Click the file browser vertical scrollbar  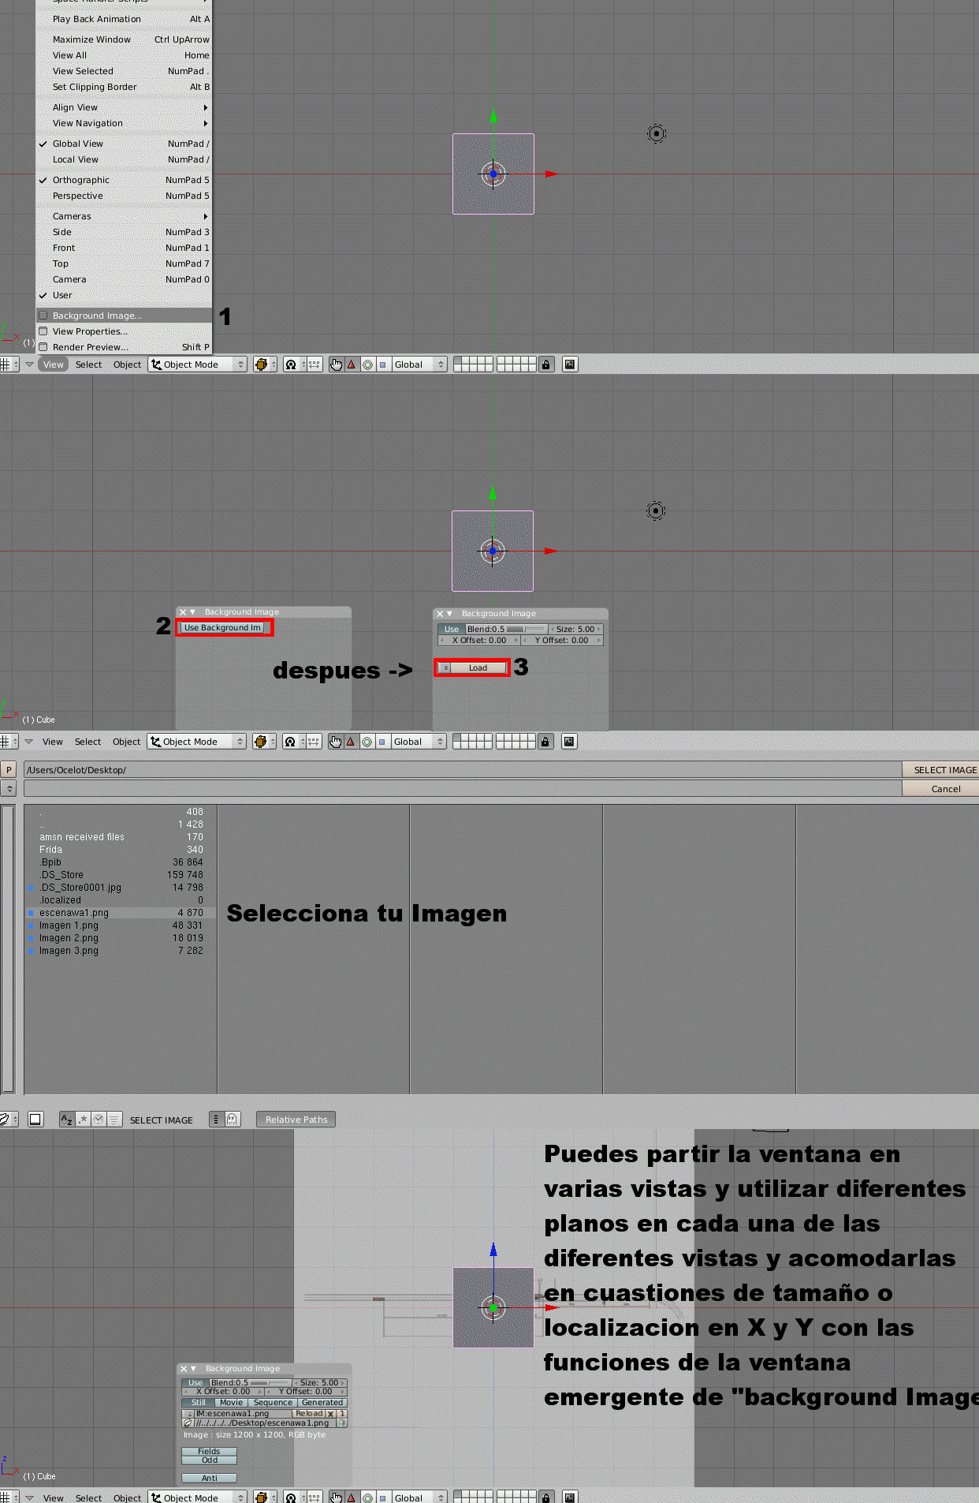pos(8,949)
